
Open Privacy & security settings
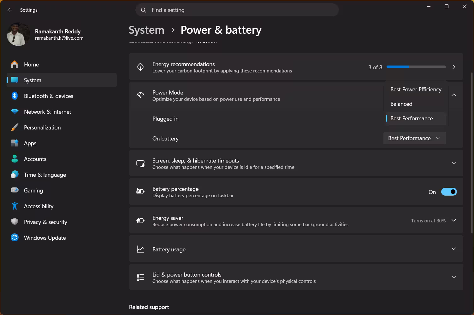click(x=62, y=222)
